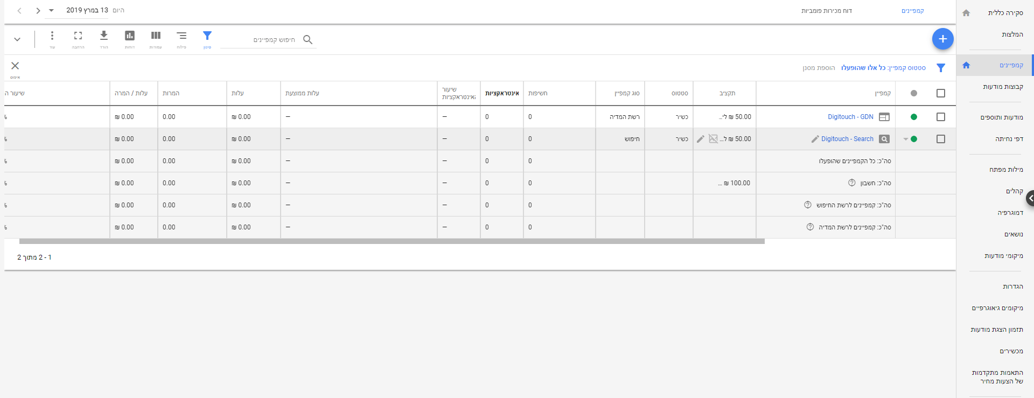This screenshot has width=1034, height=398.
Task: Click the filter bar funnel icon
Action: point(941,68)
